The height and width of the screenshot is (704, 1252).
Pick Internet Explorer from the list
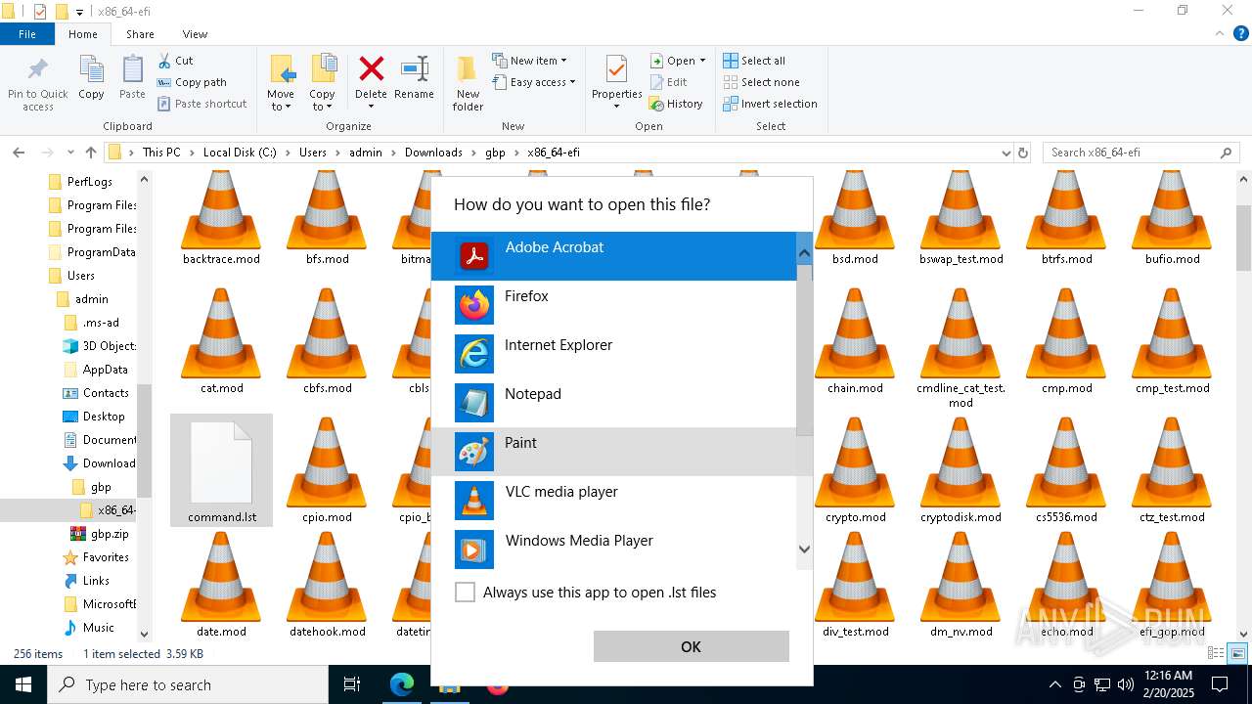point(613,354)
